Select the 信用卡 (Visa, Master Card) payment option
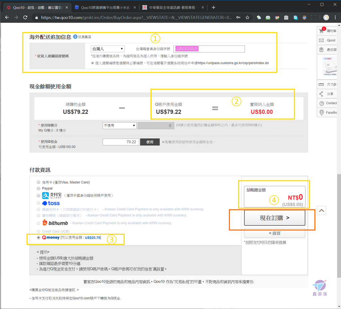The image size is (341, 309). tap(39, 182)
